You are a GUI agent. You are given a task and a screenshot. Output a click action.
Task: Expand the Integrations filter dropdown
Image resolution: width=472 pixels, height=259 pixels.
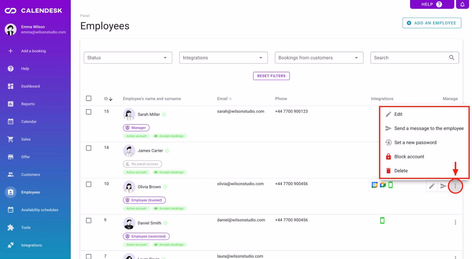click(224, 58)
